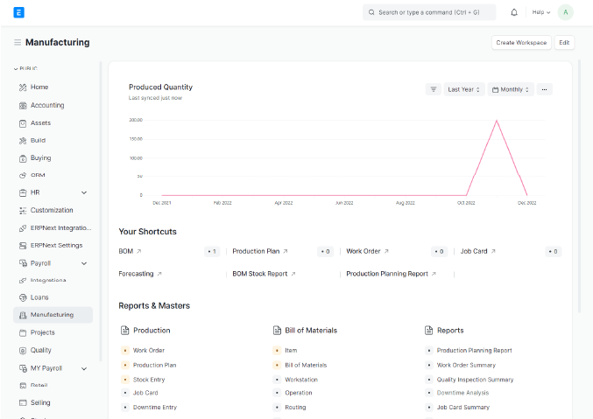Click the HR sidebar icon
The height and width of the screenshot is (419, 593).
23,192
